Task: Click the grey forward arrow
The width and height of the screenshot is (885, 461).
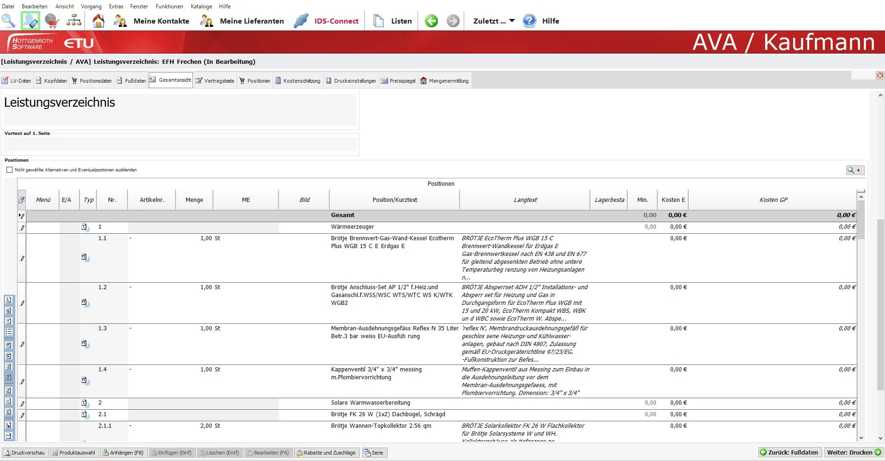Action: 453,21
